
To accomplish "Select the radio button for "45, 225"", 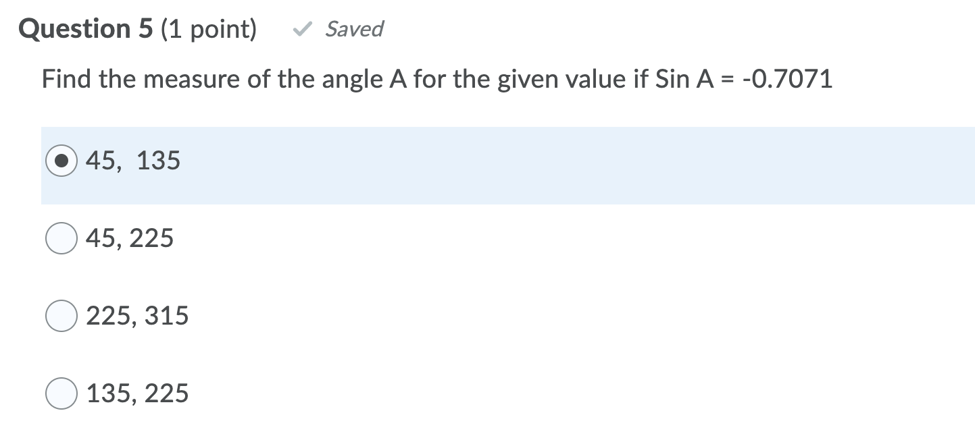I will tap(60, 238).
